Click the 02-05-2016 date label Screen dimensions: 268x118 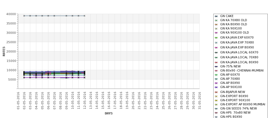coord(24,101)
